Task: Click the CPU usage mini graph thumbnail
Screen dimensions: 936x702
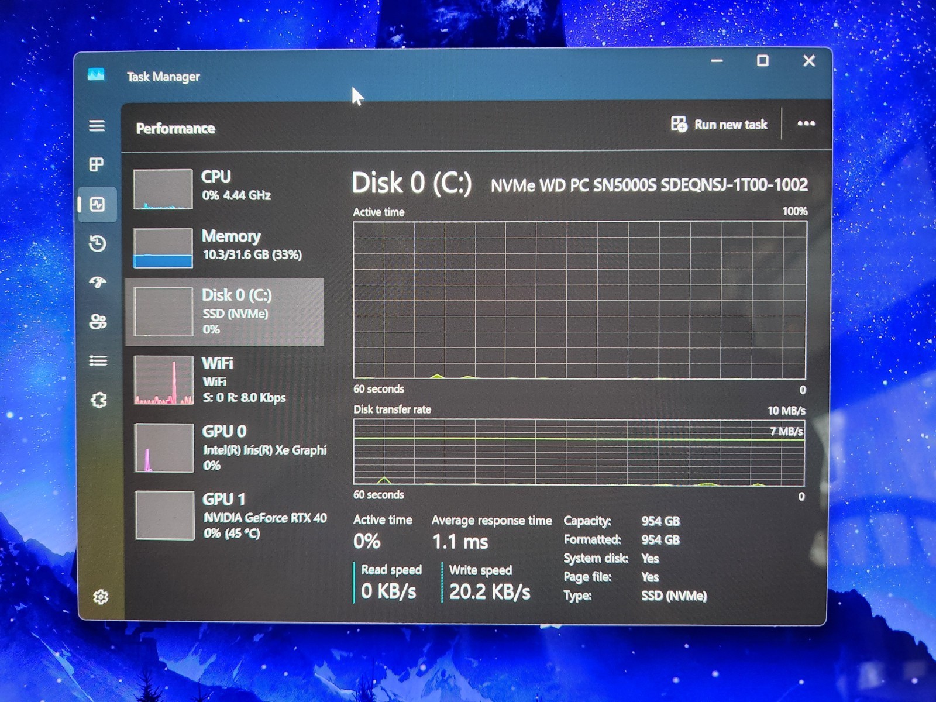Action: [163, 189]
